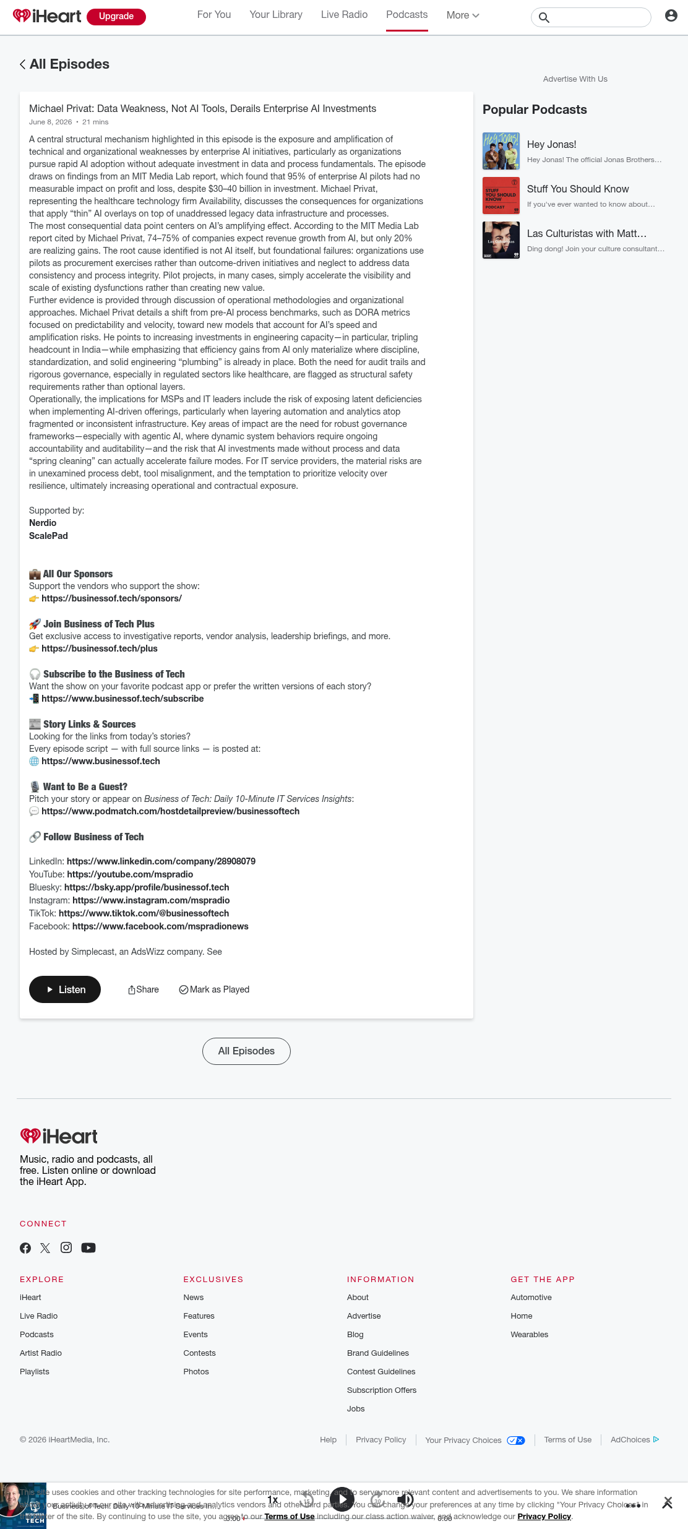
Task: Mark the episode as played
Action: tap(214, 989)
